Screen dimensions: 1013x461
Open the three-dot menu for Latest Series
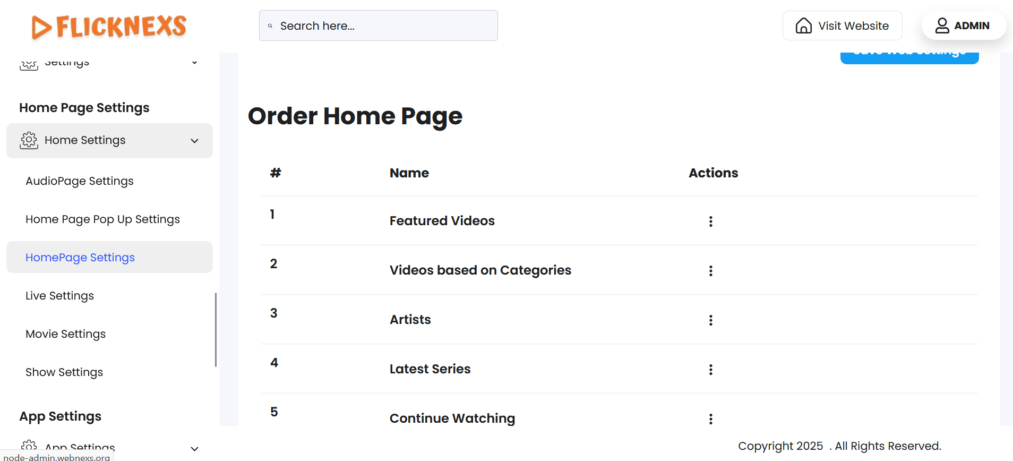(710, 370)
